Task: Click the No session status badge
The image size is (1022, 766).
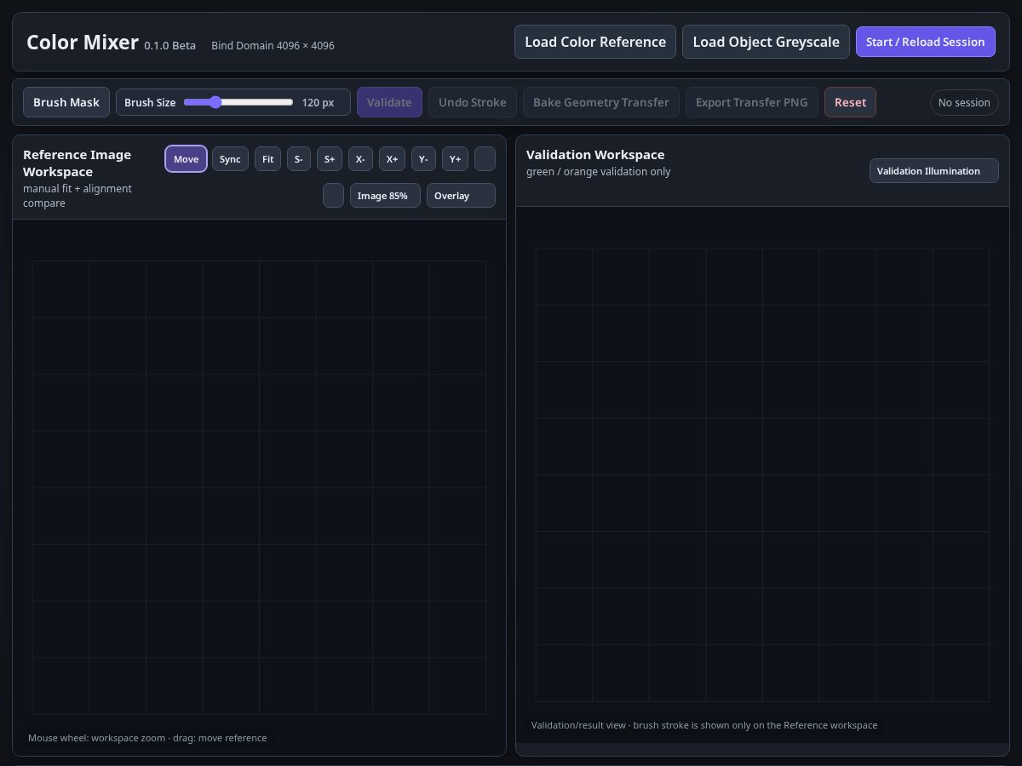Action: pyautogui.click(x=964, y=102)
